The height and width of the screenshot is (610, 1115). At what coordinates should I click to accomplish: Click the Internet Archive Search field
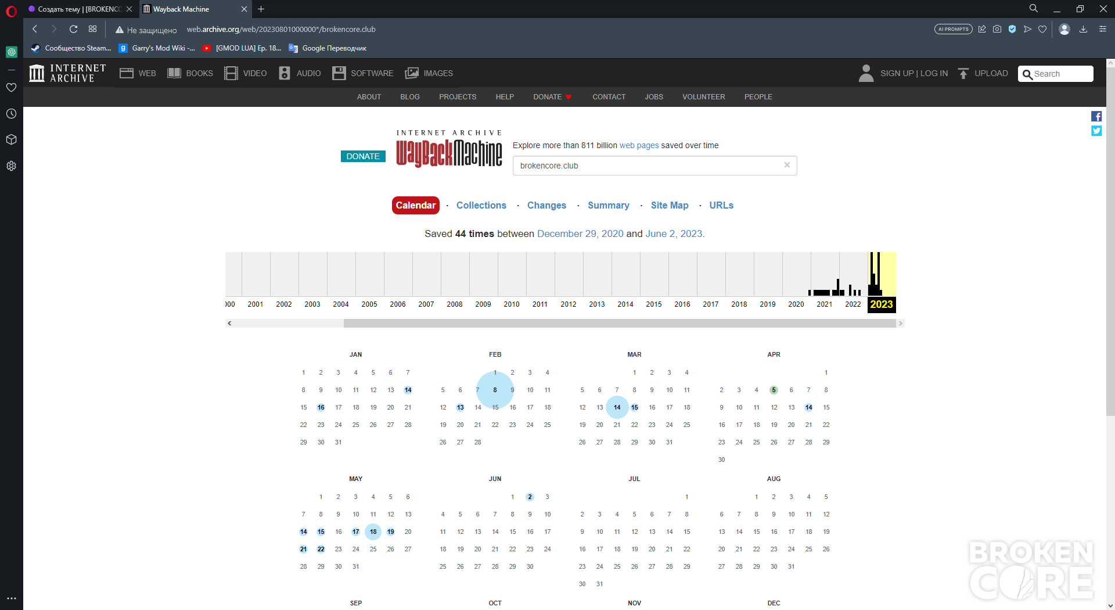(x=1056, y=74)
